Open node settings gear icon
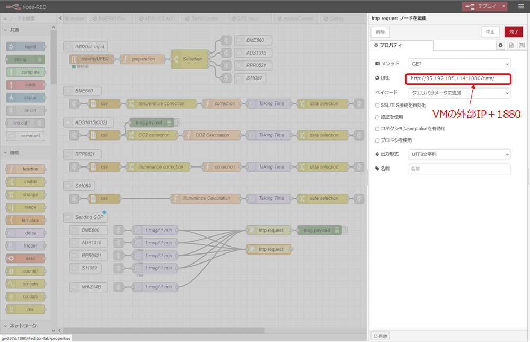 click(x=500, y=46)
